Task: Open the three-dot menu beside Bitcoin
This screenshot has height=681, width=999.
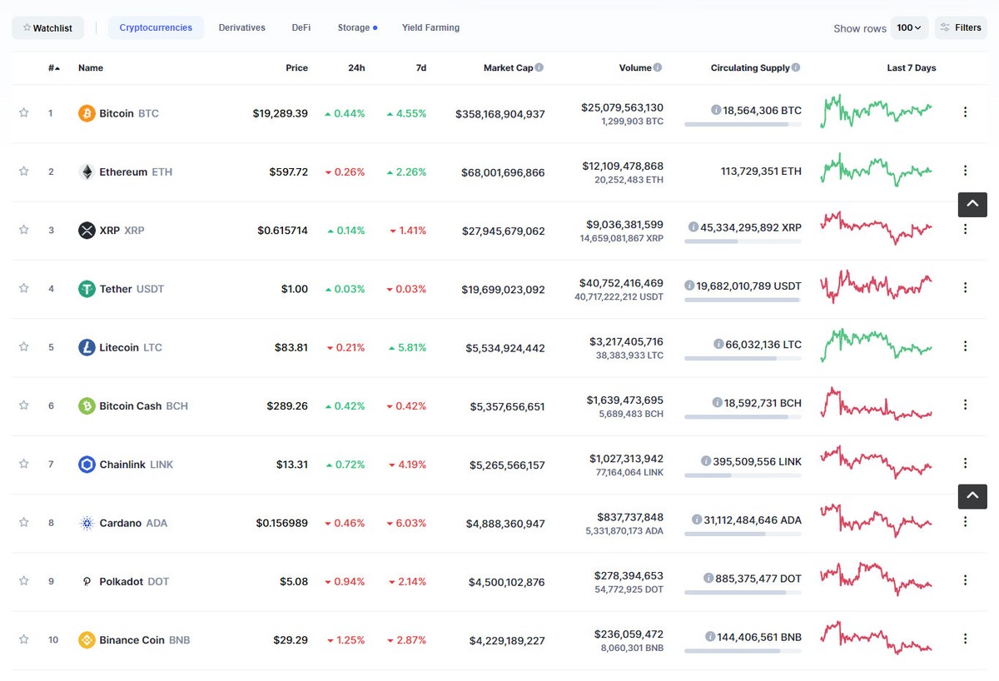Action: 965,113
